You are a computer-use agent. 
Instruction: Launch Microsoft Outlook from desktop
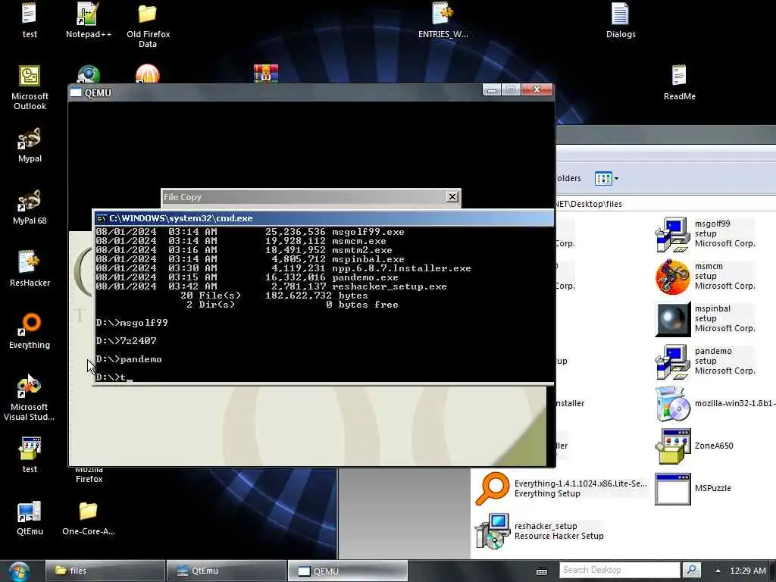tap(30, 88)
